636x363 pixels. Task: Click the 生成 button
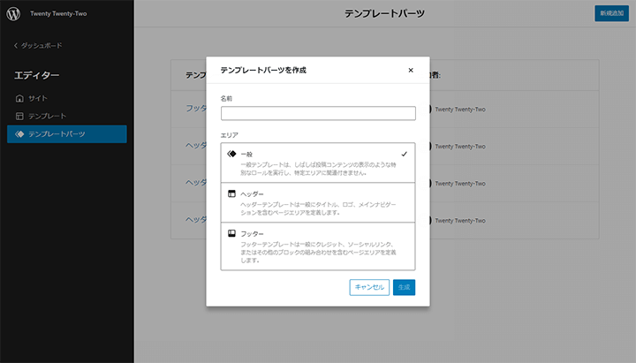click(x=404, y=287)
